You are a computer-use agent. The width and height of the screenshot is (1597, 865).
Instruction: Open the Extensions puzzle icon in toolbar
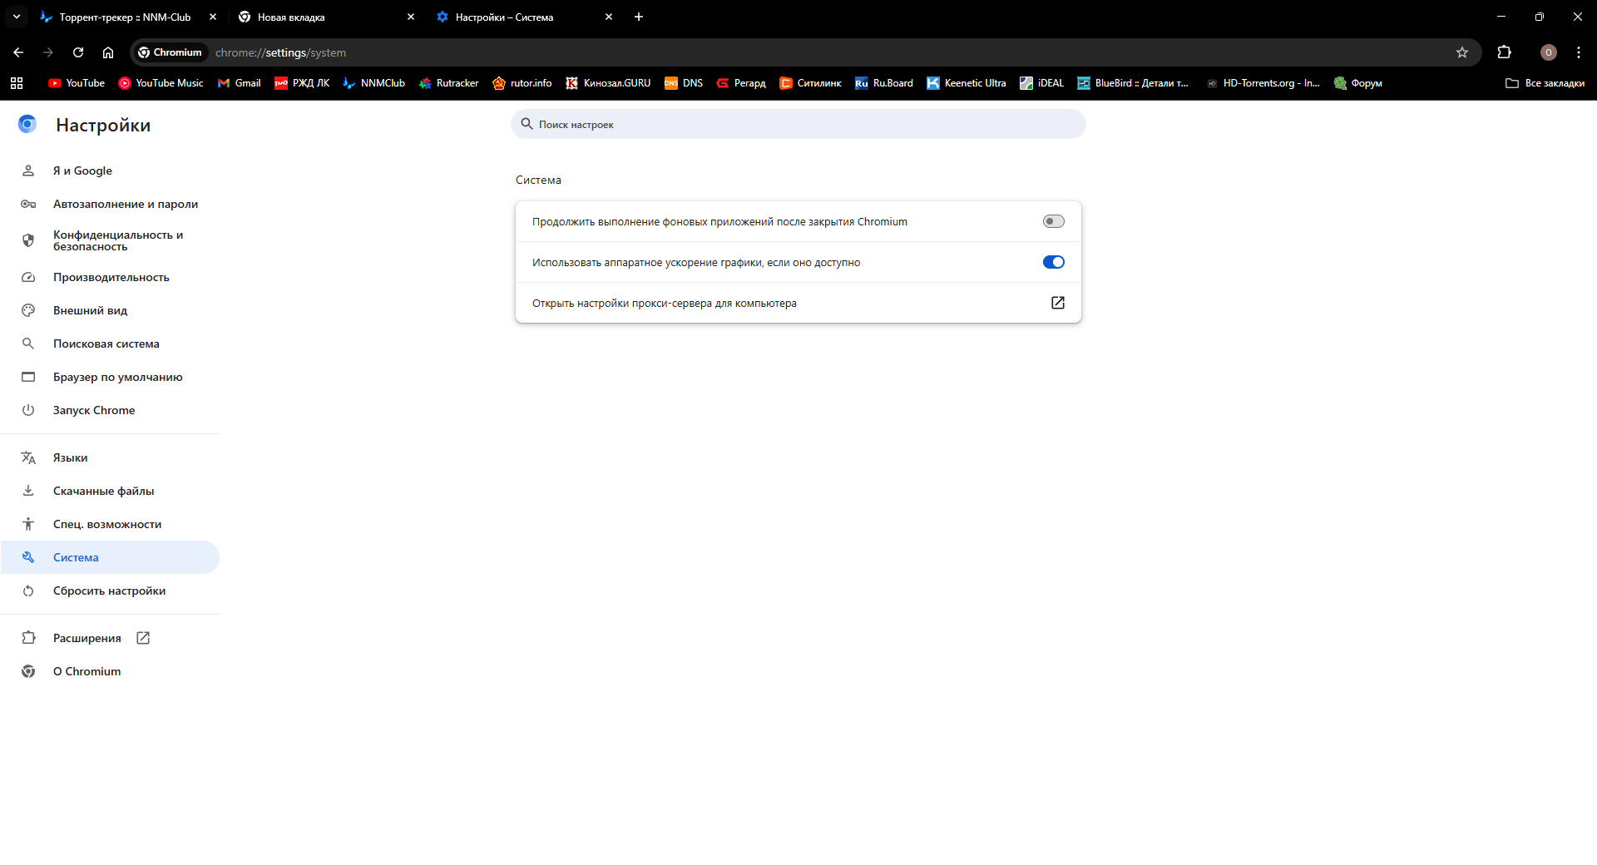1504,52
